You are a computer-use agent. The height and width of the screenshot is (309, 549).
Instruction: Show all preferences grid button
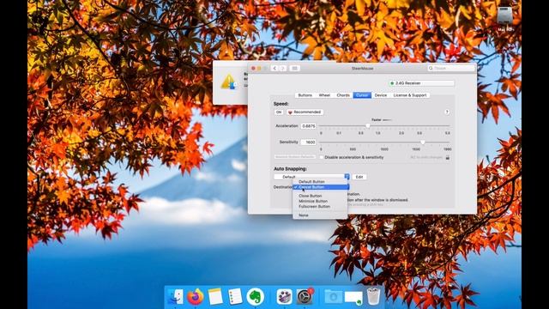click(294, 69)
